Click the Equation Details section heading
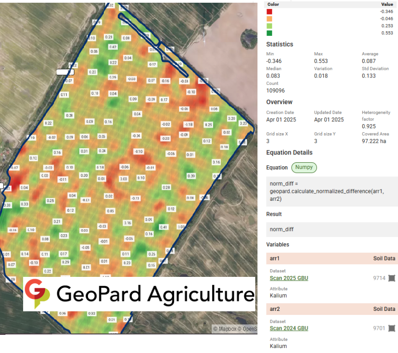This screenshot has height=353, width=398. click(x=289, y=152)
